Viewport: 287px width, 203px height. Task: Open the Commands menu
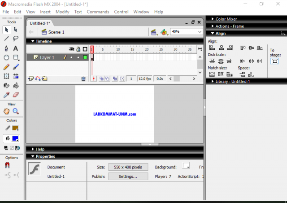click(x=98, y=12)
